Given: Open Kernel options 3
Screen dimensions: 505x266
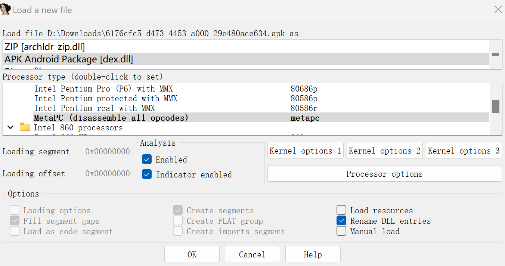Looking at the screenshot, I should (x=464, y=151).
